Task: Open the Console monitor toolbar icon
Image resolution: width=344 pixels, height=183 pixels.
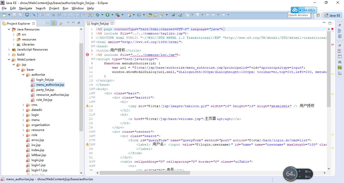Action: (x=27, y=15)
